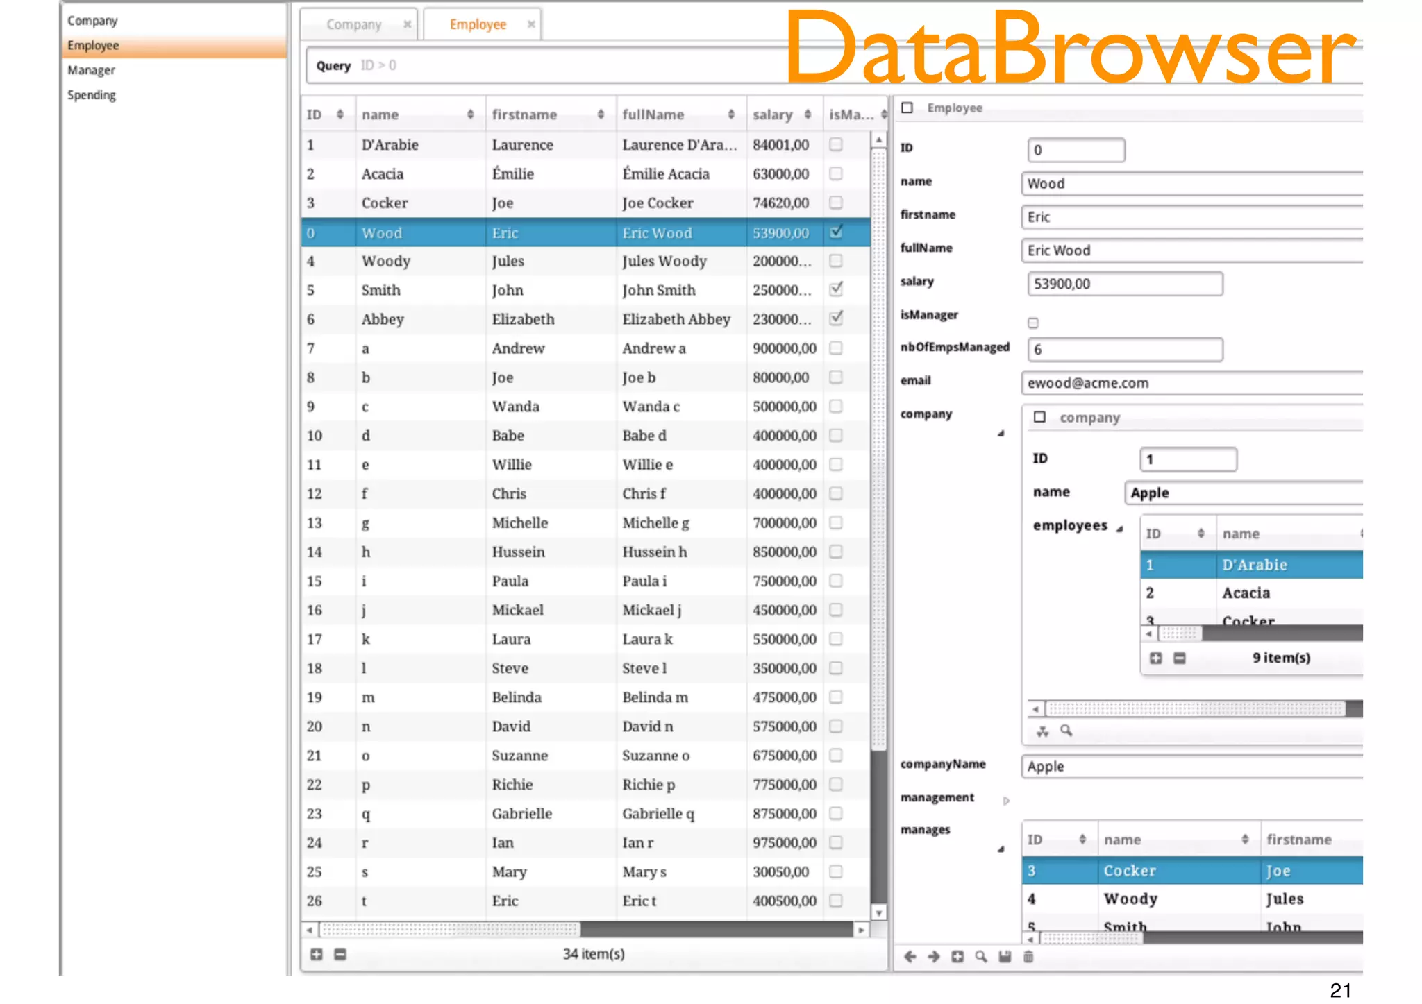Sort company employees grid by ID arrows

(x=1201, y=534)
